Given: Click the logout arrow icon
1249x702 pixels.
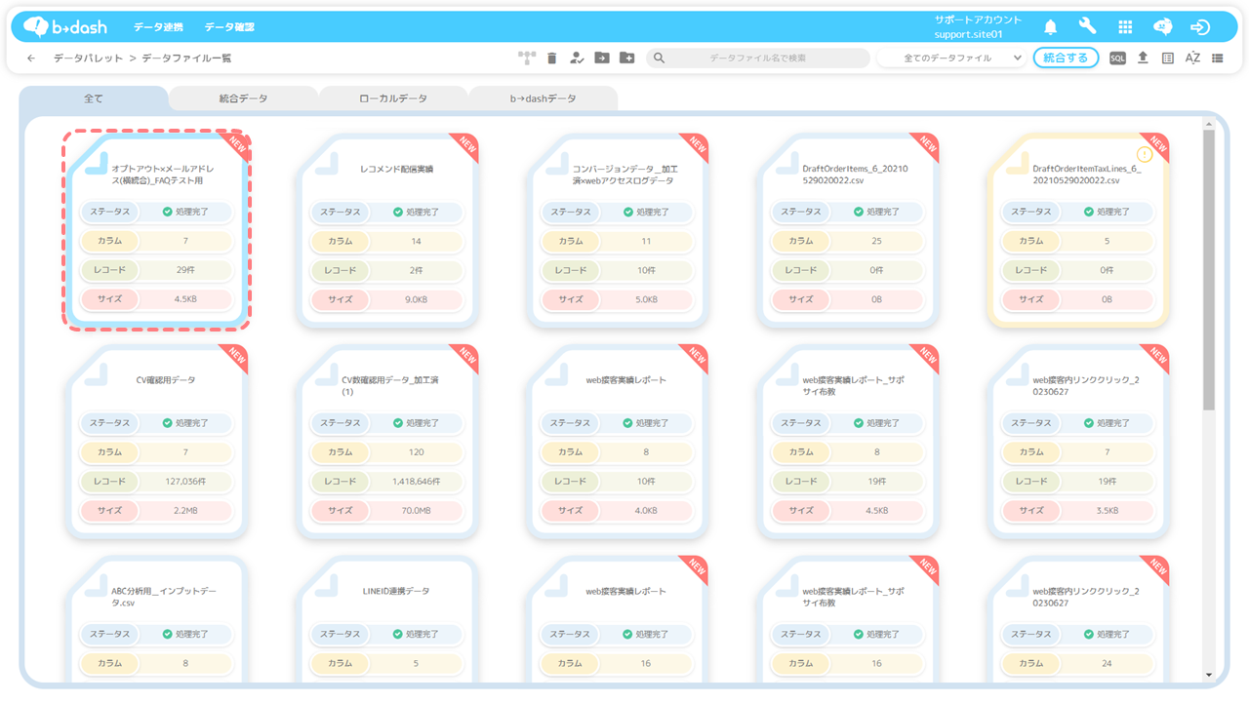Looking at the screenshot, I should pos(1200,27).
